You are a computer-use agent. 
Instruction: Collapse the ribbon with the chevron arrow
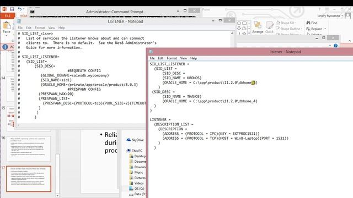coord(350,41)
